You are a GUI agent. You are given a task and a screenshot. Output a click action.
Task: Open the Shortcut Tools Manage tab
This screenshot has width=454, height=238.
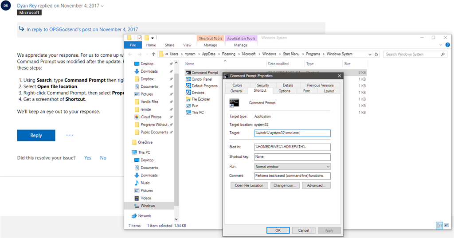210,45
